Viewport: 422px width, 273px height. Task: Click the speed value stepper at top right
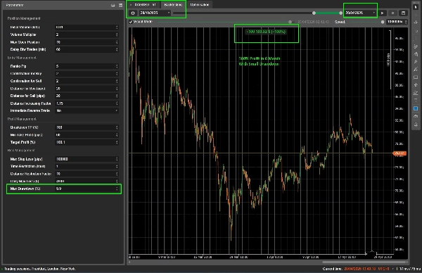click(x=406, y=22)
